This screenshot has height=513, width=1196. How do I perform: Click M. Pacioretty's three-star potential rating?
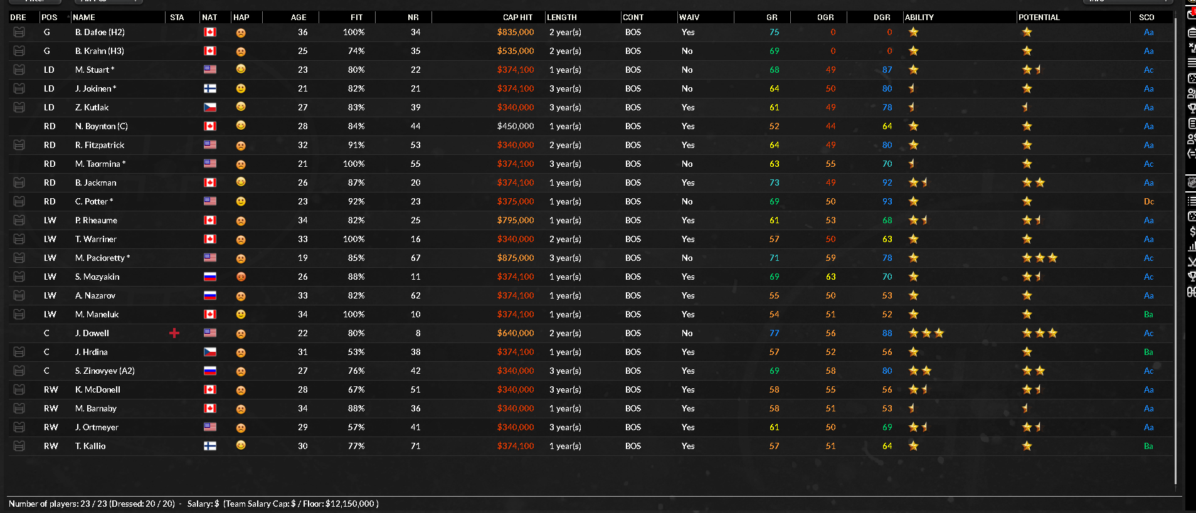(x=1040, y=258)
